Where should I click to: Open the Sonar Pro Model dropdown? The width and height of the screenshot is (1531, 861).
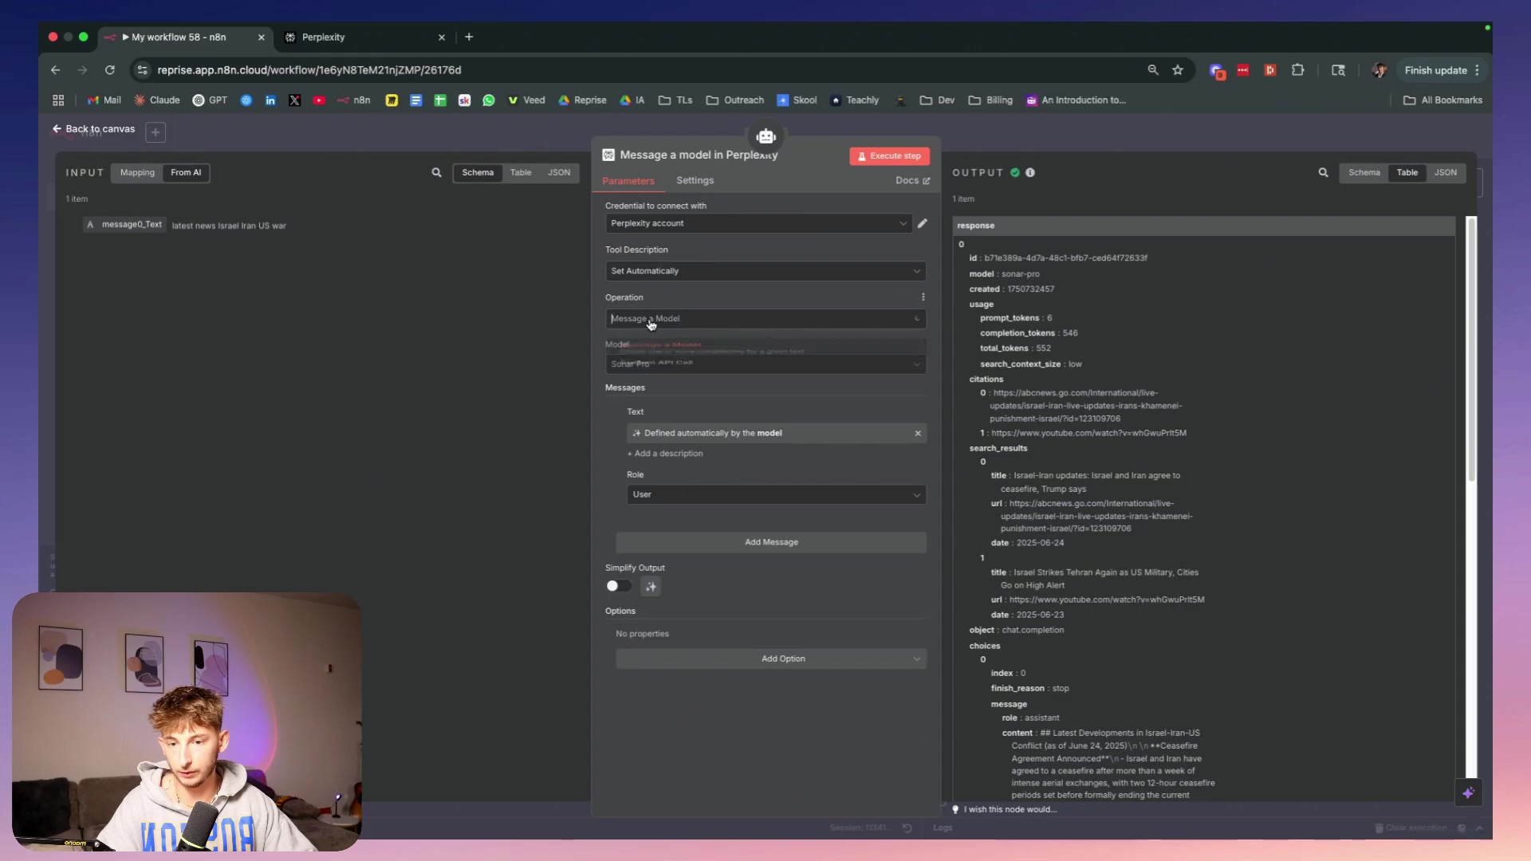(765, 364)
